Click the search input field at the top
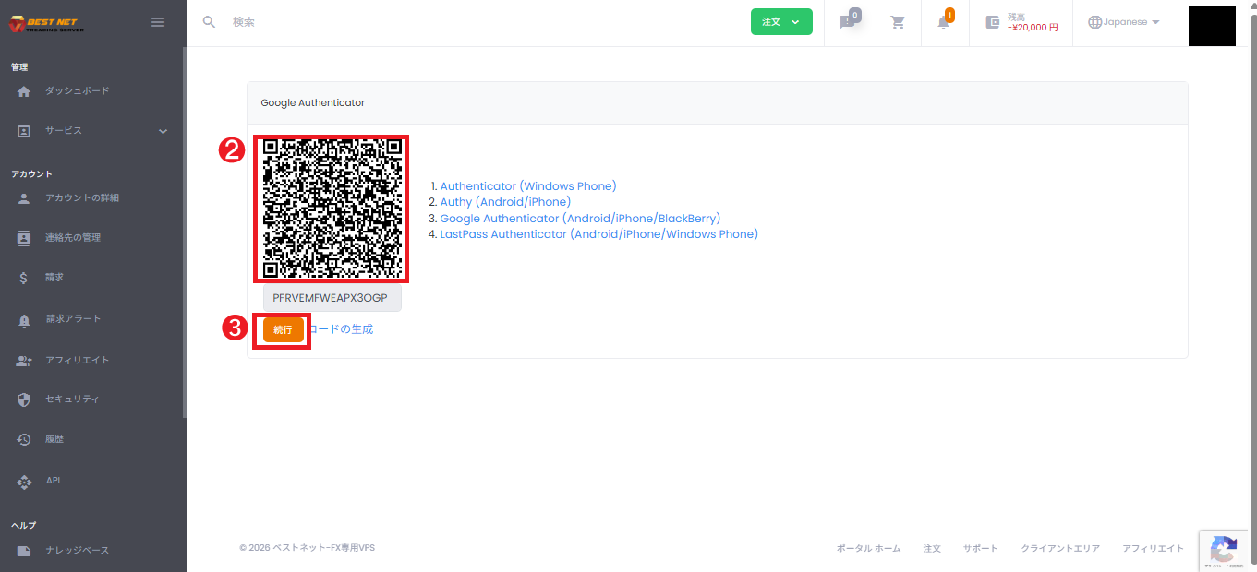 point(277,21)
